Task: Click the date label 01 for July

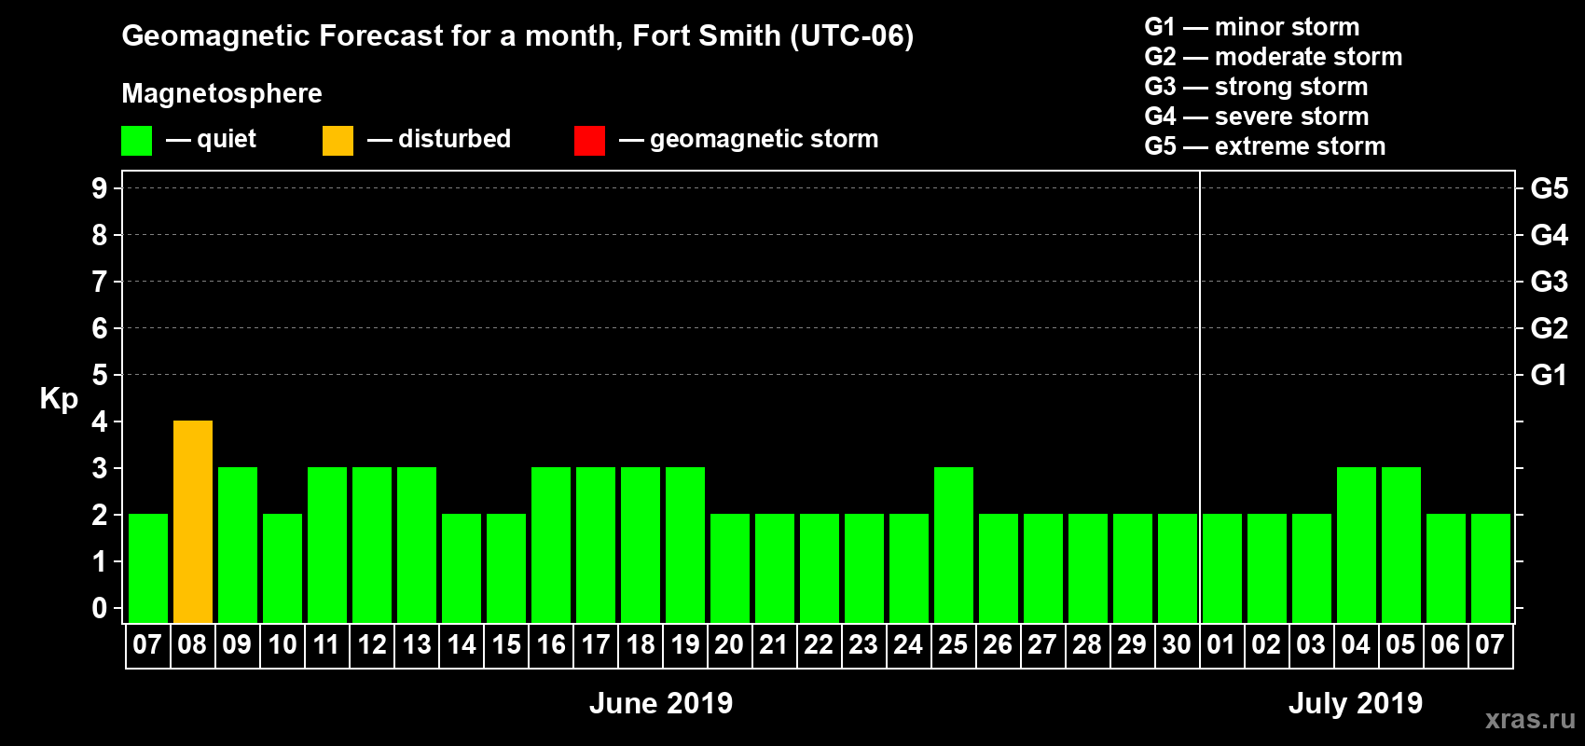Action: pyautogui.click(x=1221, y=644)
